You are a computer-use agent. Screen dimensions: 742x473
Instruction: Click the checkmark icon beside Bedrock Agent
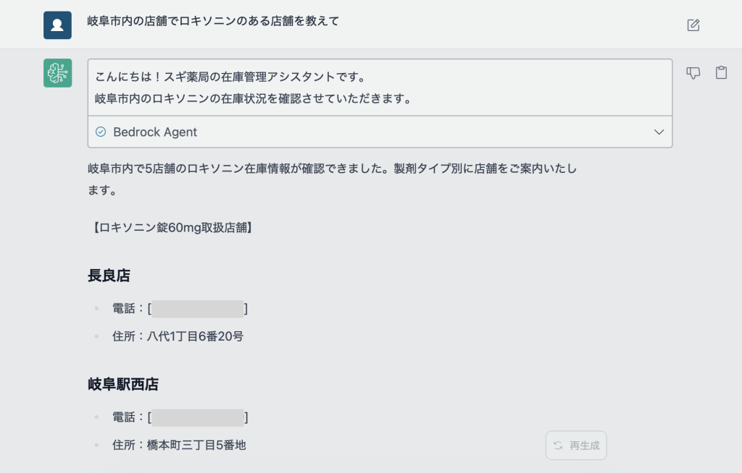coord(101,132)
